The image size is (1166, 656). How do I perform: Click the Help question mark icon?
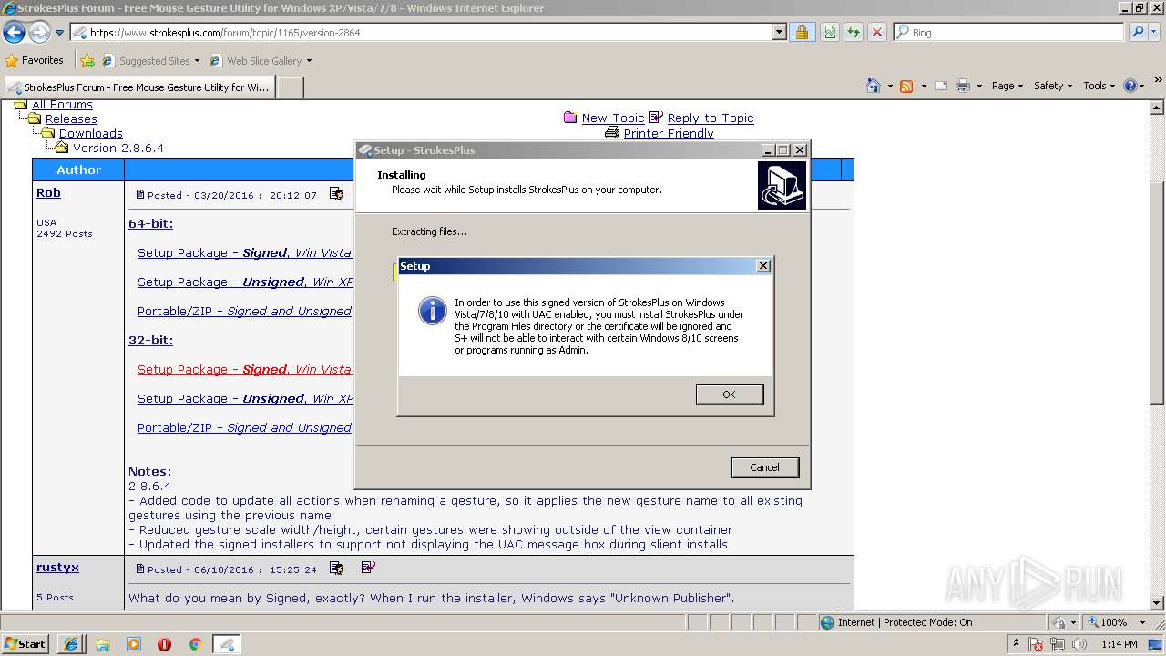click(1130, 86)
